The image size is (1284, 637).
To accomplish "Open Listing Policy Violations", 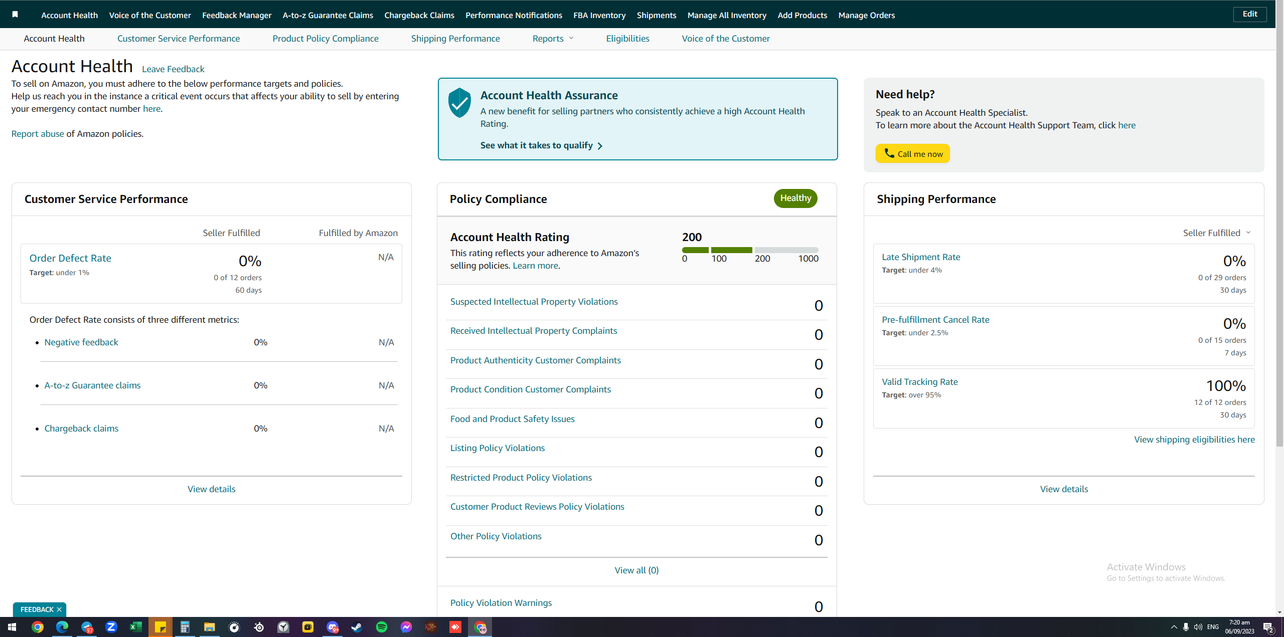I will [497, 448].
